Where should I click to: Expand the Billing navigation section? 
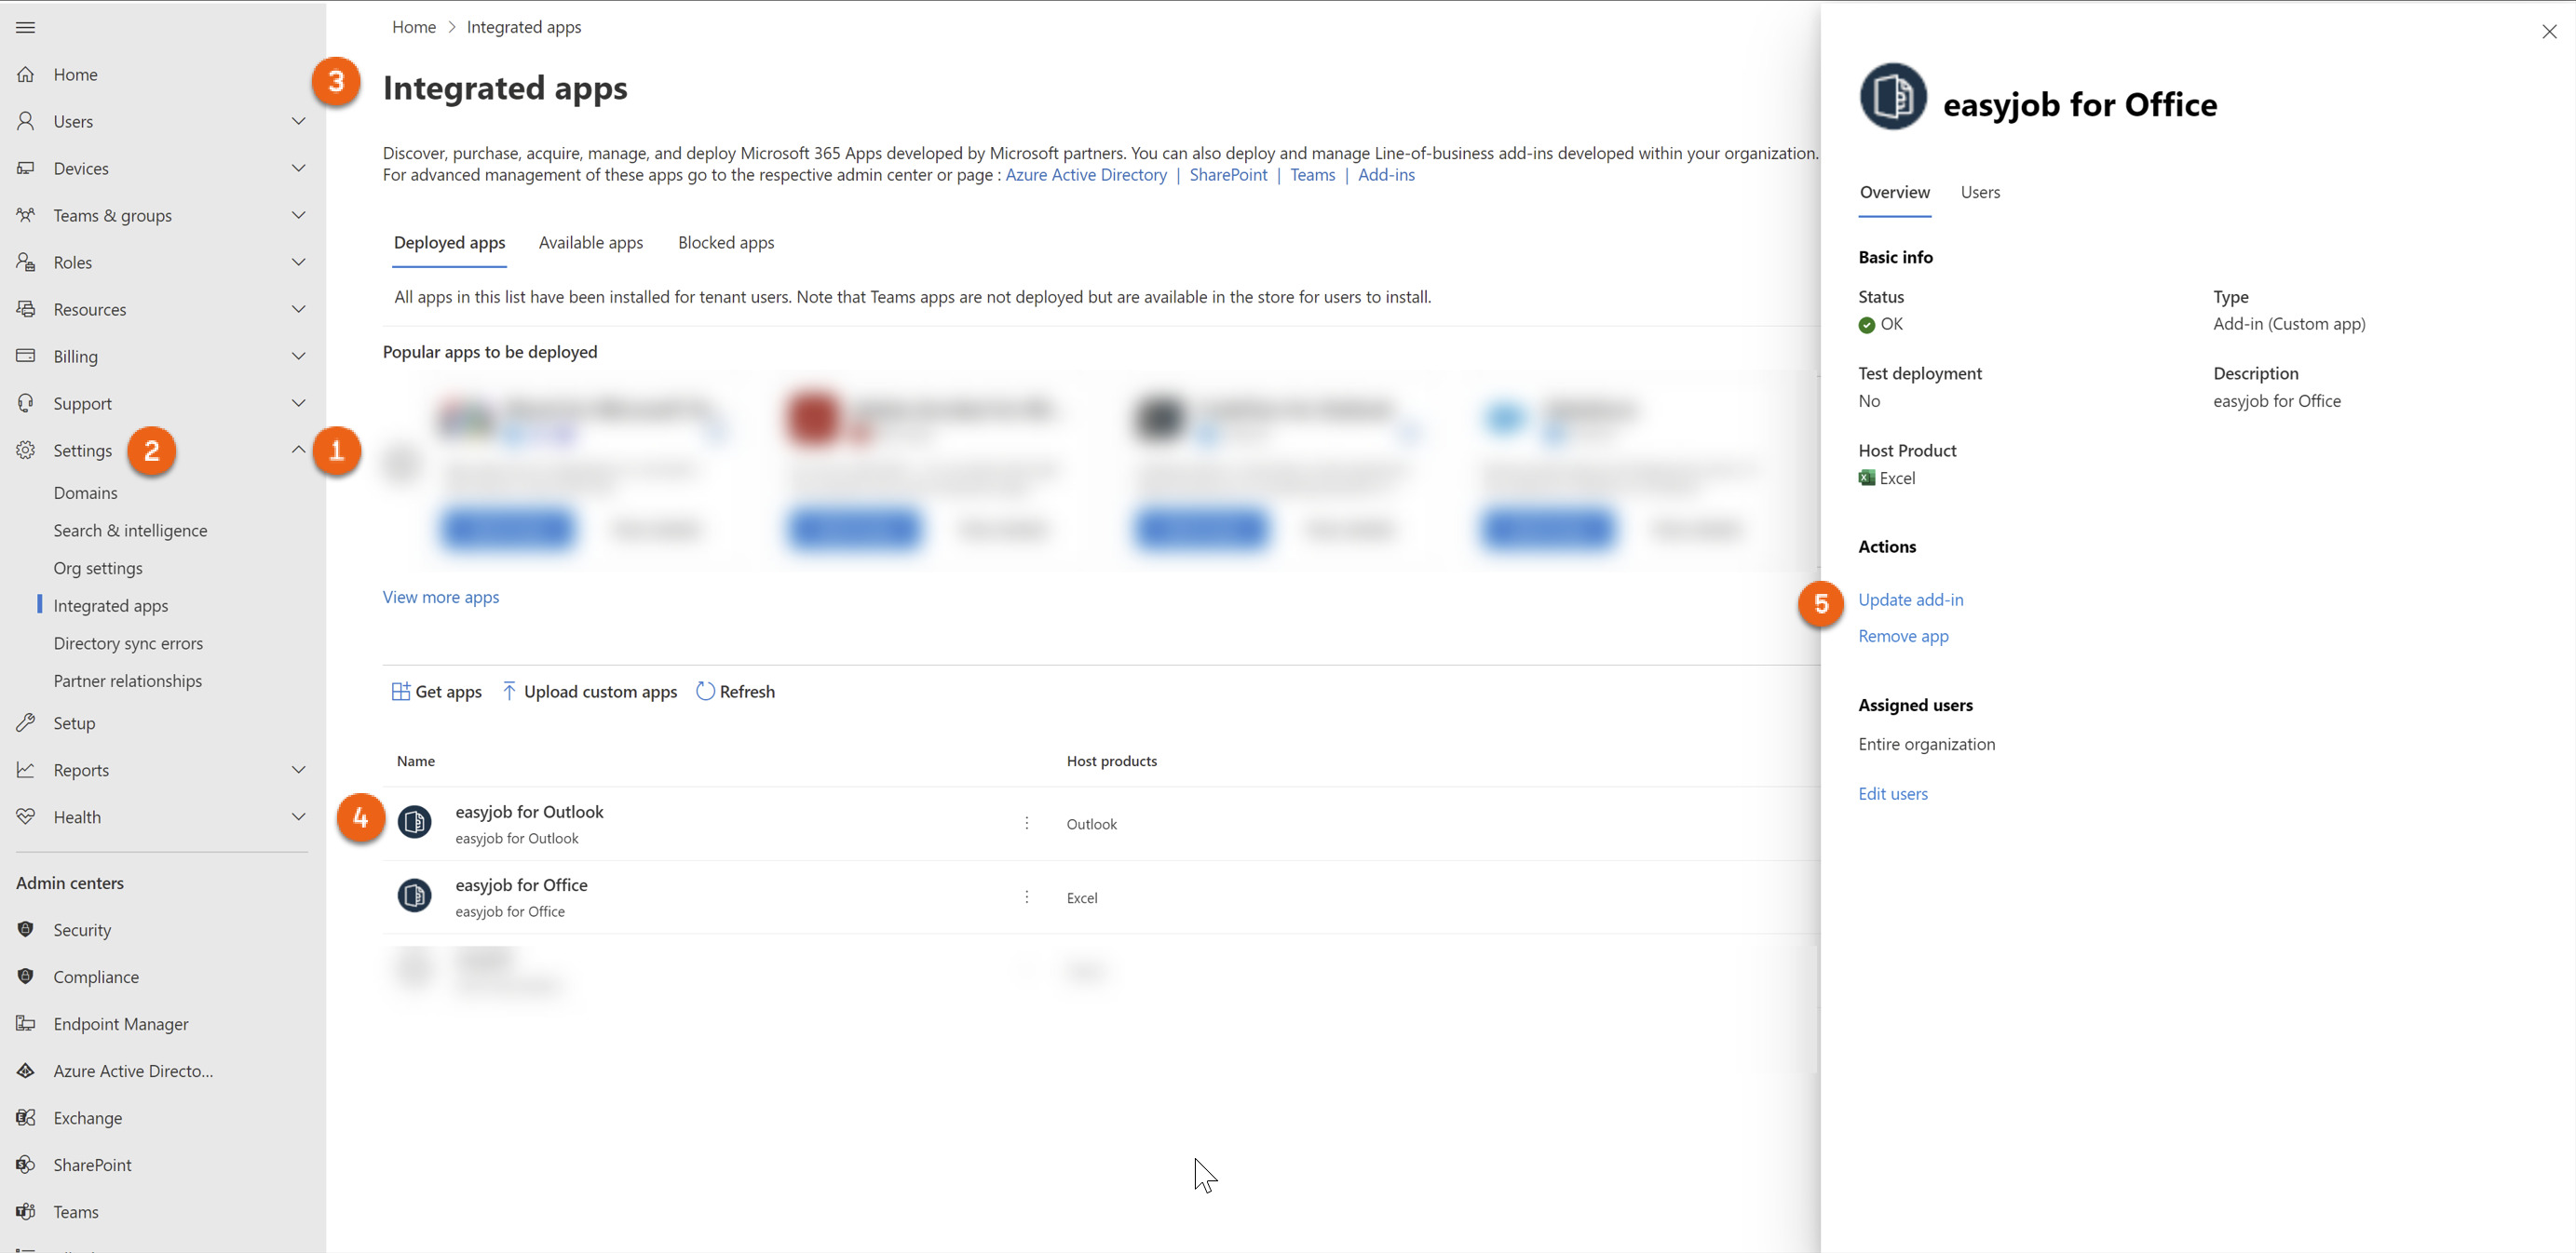coord(298,356)
